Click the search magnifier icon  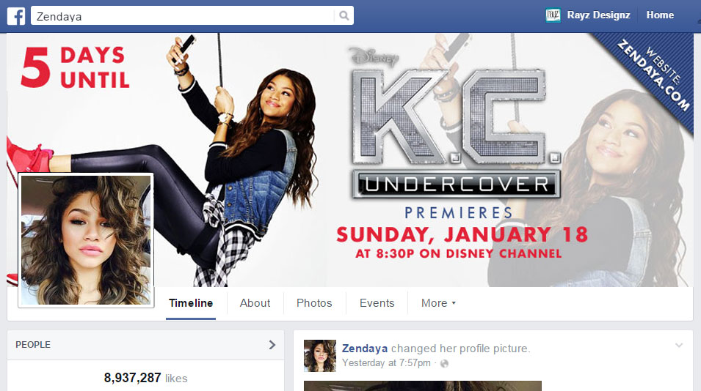point(344,15)
